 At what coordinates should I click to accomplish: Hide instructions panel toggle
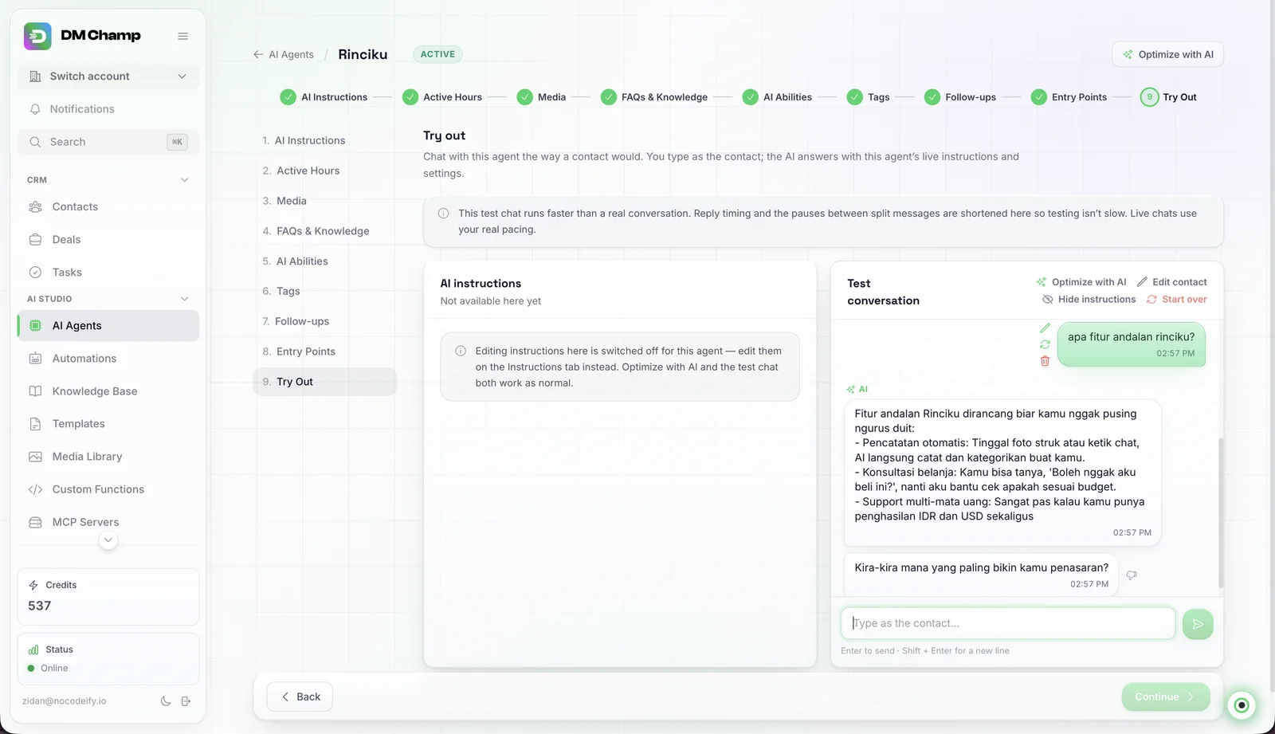1089,300
